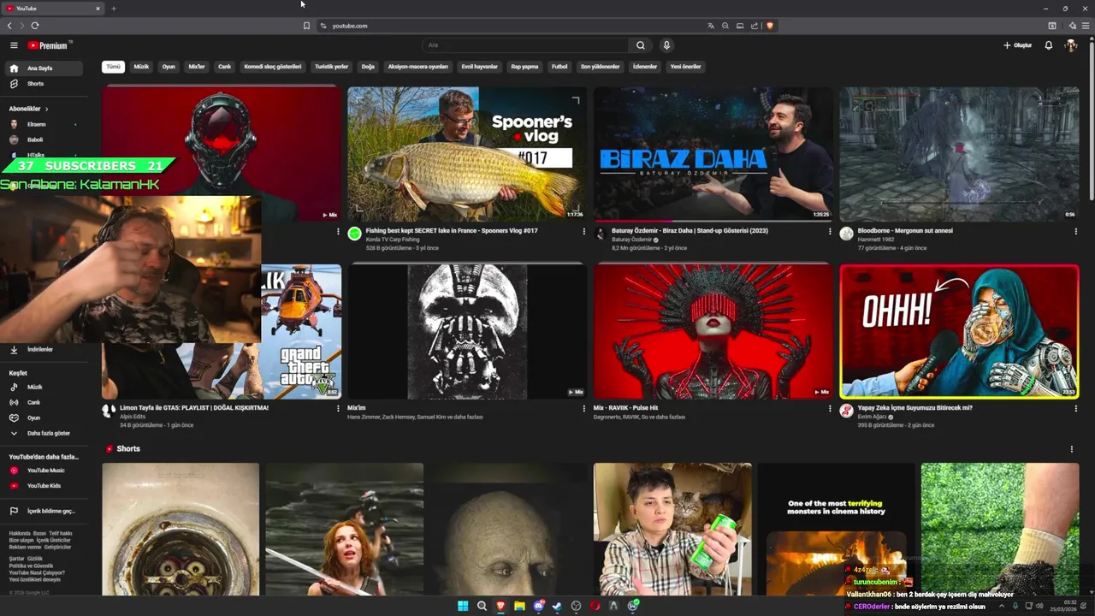Viewport: 1095px width, 616px height.
Task: Open options menu for Bloodborne video
Action: tap(1075, 231)
